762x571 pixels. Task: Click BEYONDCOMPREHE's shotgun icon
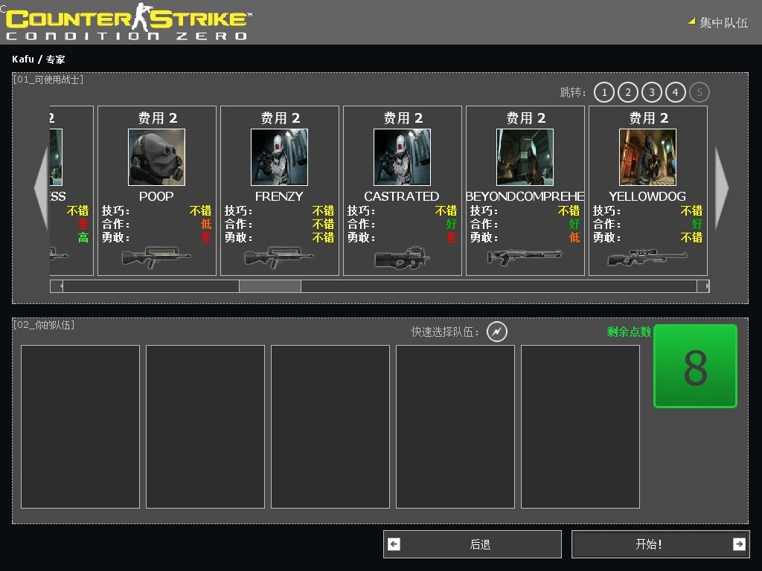pos(525,257)
